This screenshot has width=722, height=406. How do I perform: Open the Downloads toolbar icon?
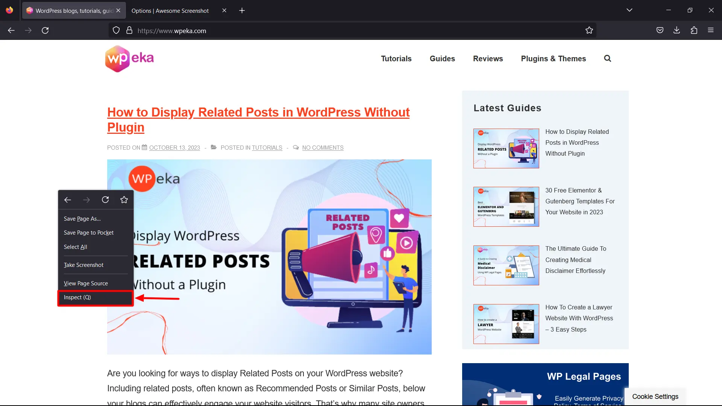pos(677,30)
